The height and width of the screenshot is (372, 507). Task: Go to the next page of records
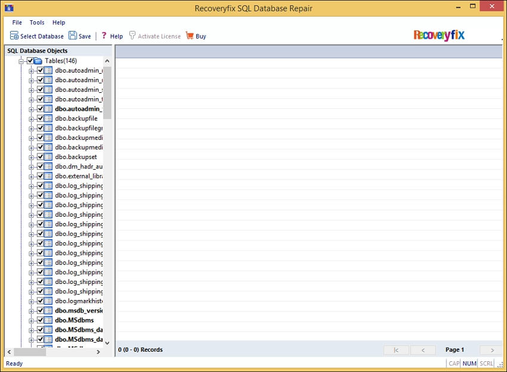click(x=492, y=350)
